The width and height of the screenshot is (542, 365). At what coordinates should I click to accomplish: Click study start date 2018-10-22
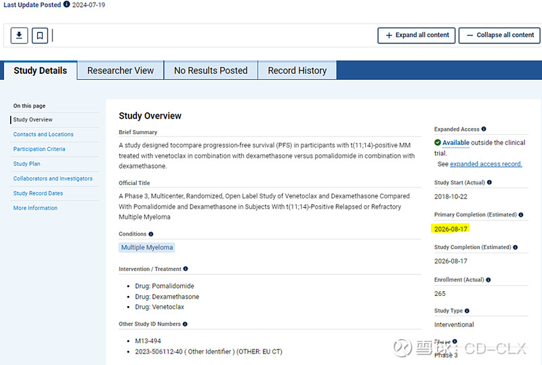pos(451,196)
